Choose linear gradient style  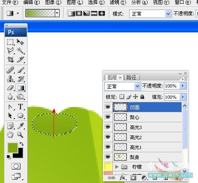71,14
